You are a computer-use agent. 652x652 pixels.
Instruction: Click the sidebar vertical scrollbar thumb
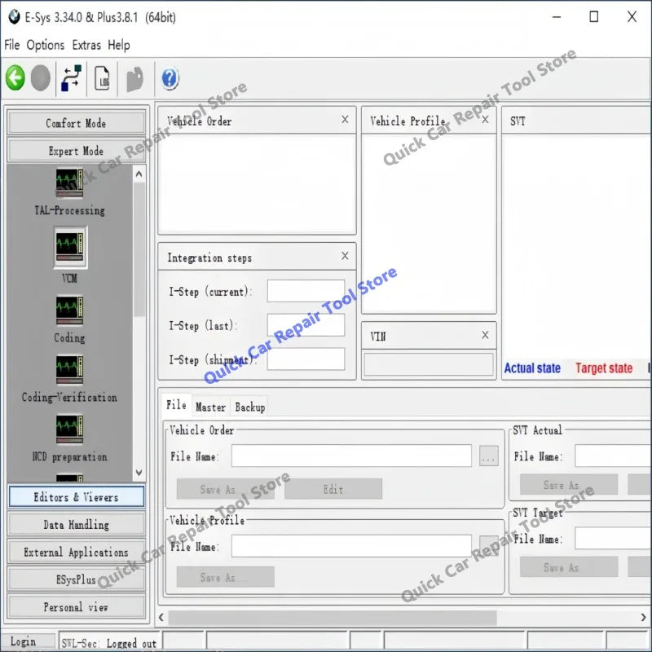coord(139,249)
